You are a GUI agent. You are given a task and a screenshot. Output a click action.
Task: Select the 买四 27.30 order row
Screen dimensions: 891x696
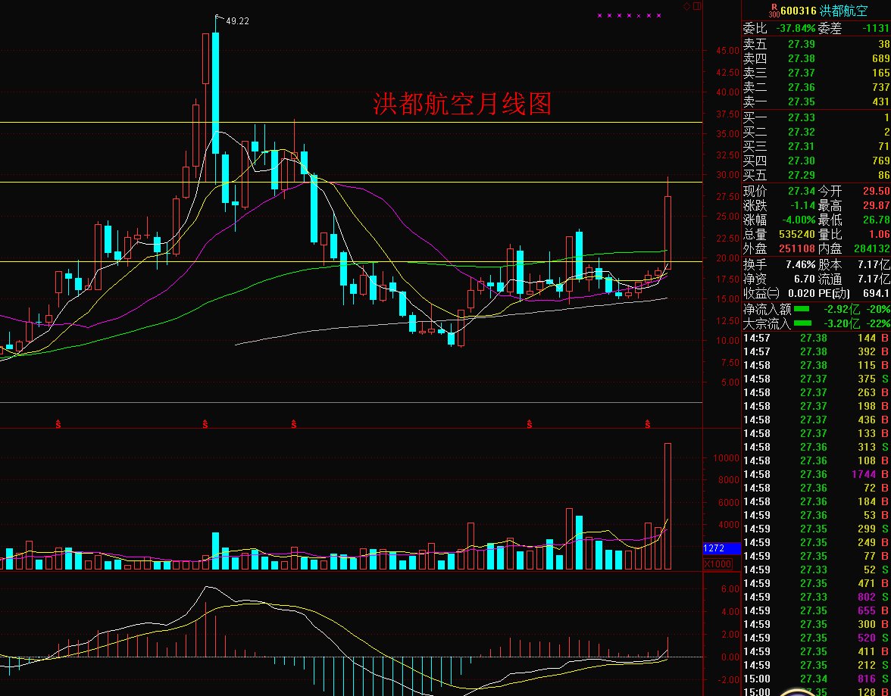pyautogui.click(x=816, y=161)
